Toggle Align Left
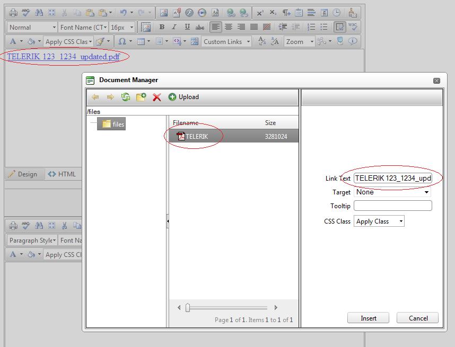 216,27
